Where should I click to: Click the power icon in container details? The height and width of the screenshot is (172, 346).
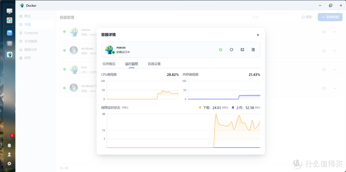pos(220,50)
